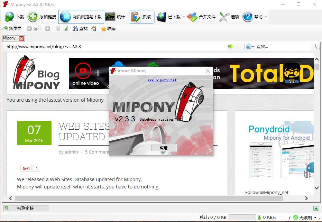
Task: Open the 统计 statistics panel
Action: coord(115,17)
